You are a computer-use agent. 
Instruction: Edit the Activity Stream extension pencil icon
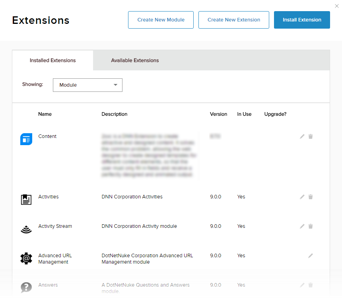[x=302, y=226]
